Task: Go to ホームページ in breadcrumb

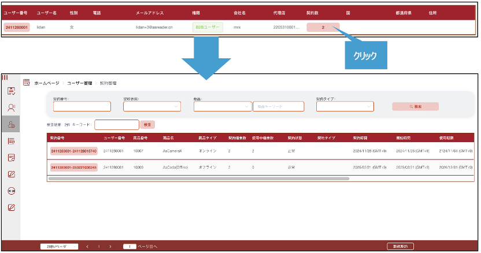Action: pos(46,83)
